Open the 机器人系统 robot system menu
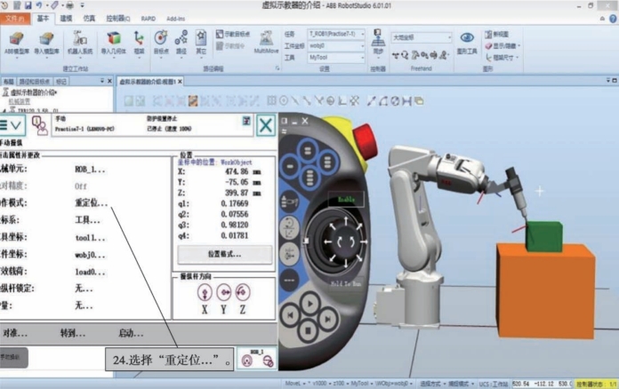The height and width of the screenshot is (389, 619). pyautogui.click(x=80, y=43)
